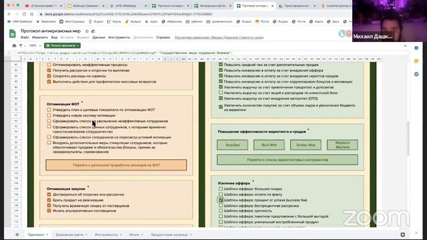Click the Built With button
Screen dimensions: 427x240
(x=269, y=145)
